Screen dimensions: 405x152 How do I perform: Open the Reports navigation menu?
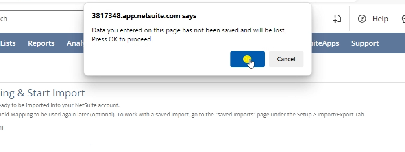(41, 43)
